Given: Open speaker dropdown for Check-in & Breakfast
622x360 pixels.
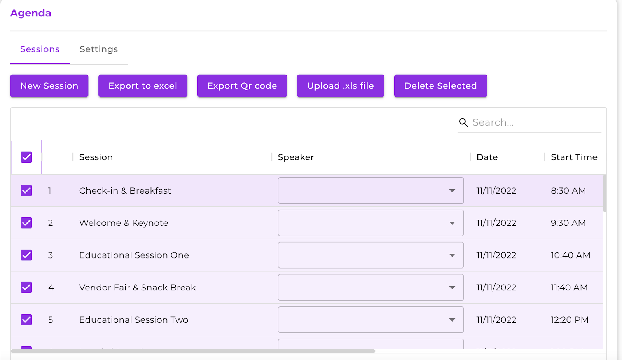Looking at the screenshot, I should click(x=371, y=190).
